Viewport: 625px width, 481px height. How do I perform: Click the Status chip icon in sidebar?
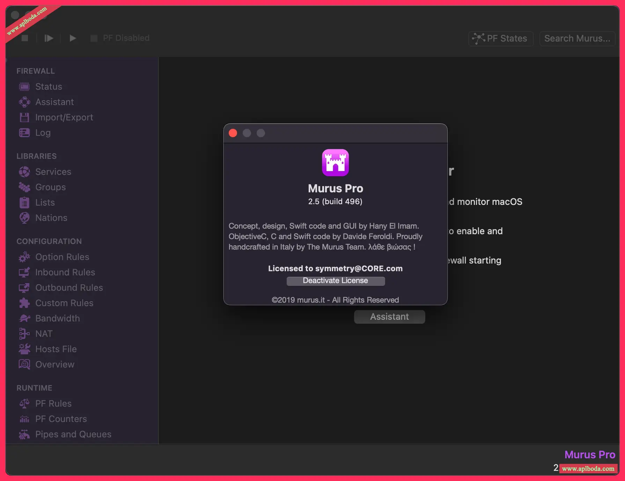pos(24,87)
